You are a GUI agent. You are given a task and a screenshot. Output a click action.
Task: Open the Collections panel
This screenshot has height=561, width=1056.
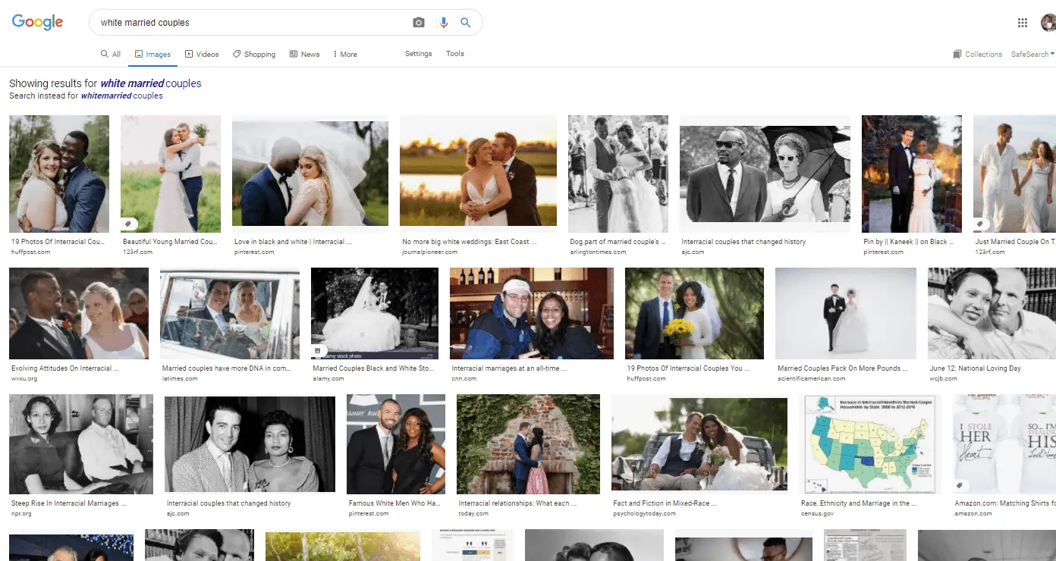pyautogui.click(x=977, y=54)
